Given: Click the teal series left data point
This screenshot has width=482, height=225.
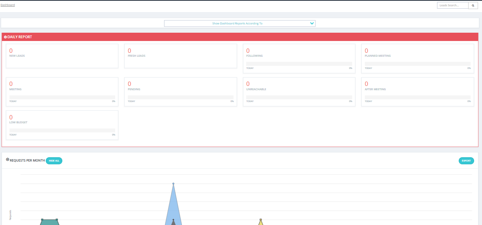Looking at the screenshot, I should coord(42,219).
